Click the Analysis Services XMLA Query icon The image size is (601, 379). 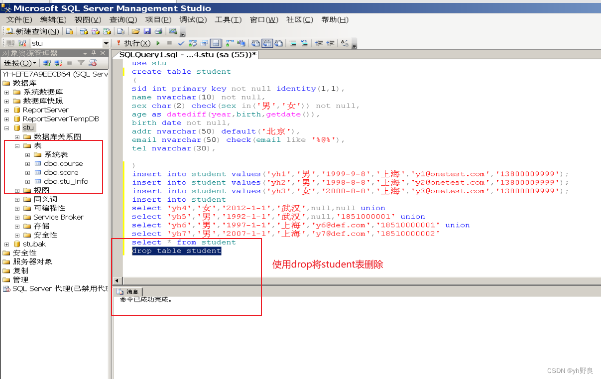(107, 31)
